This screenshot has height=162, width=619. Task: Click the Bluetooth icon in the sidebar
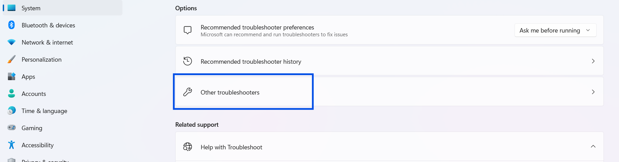click(11, 25)
